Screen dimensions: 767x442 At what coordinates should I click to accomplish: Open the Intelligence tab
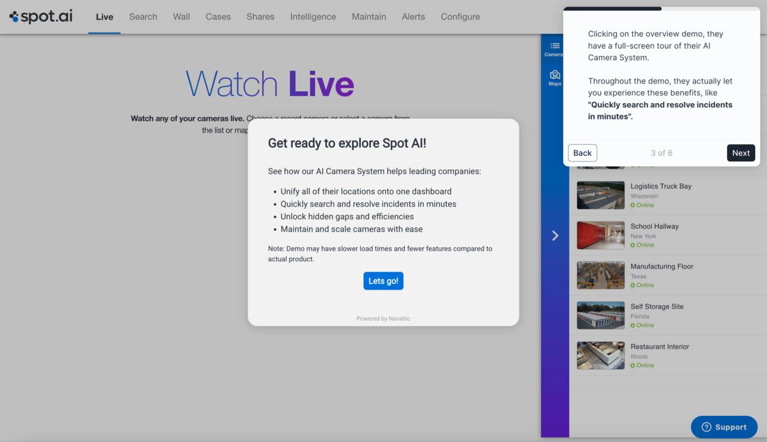(x=313, y=17)
